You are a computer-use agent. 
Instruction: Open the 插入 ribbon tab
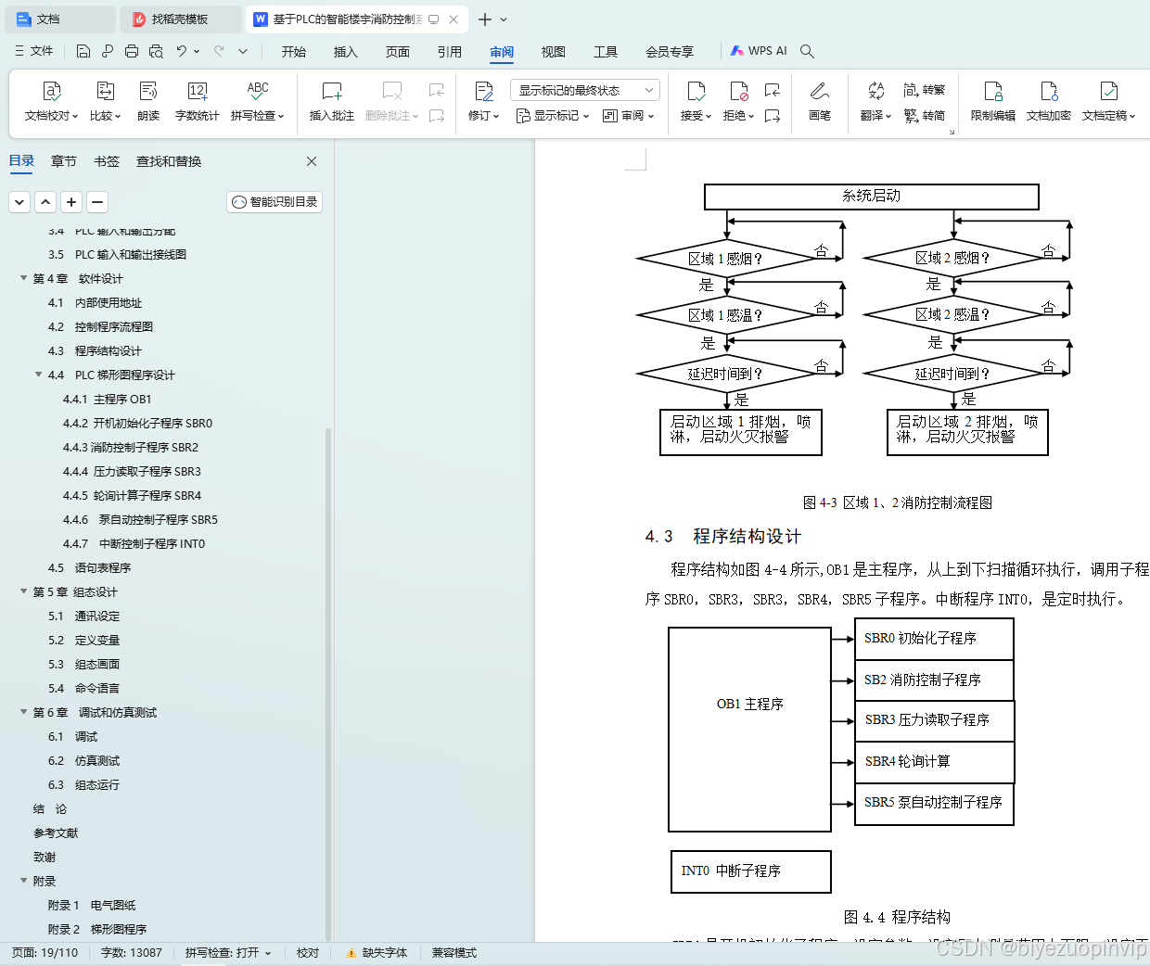346,51
